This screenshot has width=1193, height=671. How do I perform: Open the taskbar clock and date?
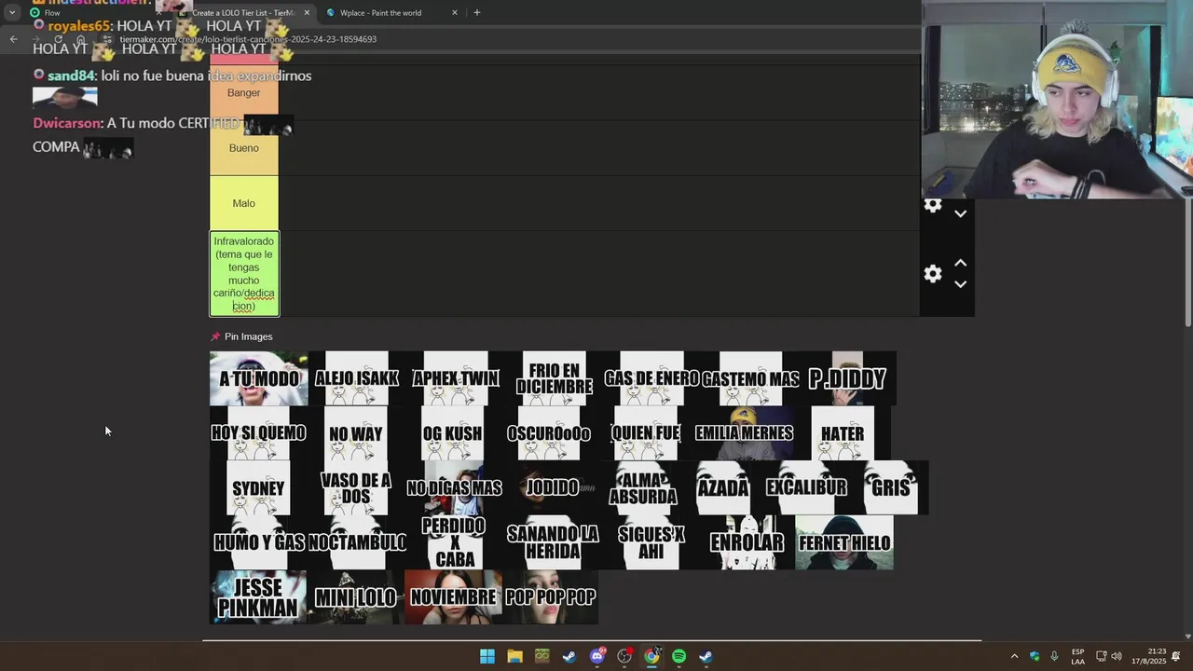(1148, 656)
